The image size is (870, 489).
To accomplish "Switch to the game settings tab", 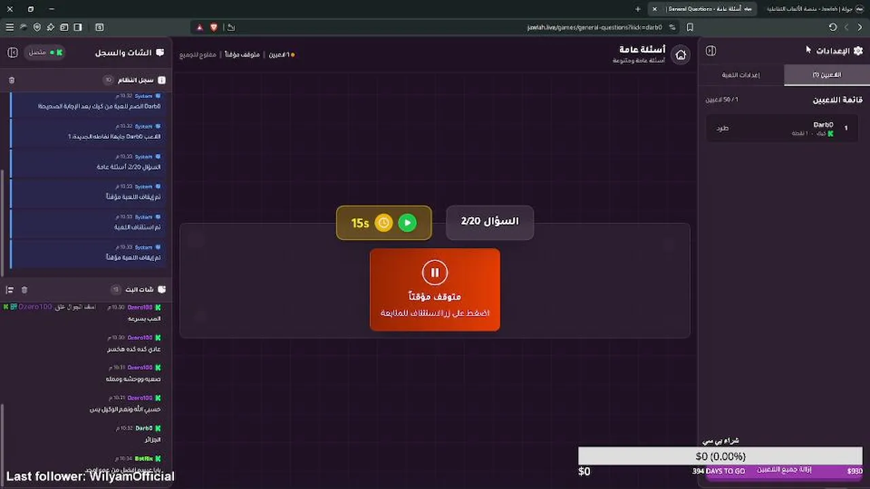I will pos(741,75).
